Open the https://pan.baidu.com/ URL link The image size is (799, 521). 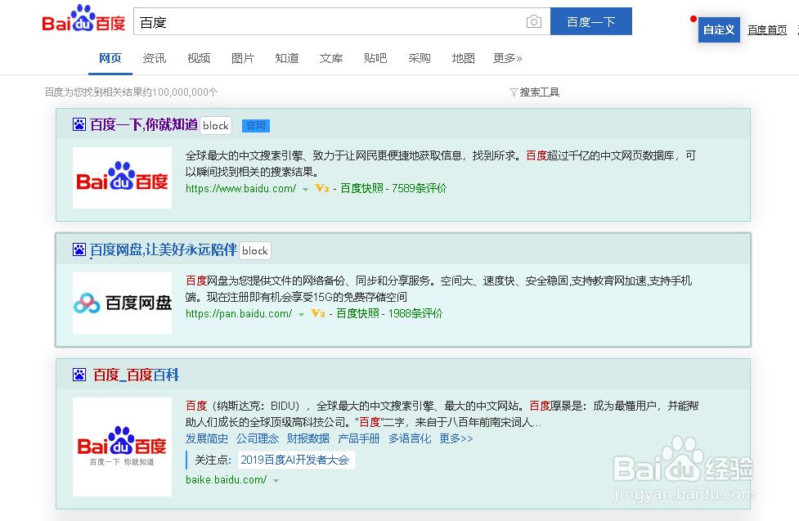pos(239,313)
